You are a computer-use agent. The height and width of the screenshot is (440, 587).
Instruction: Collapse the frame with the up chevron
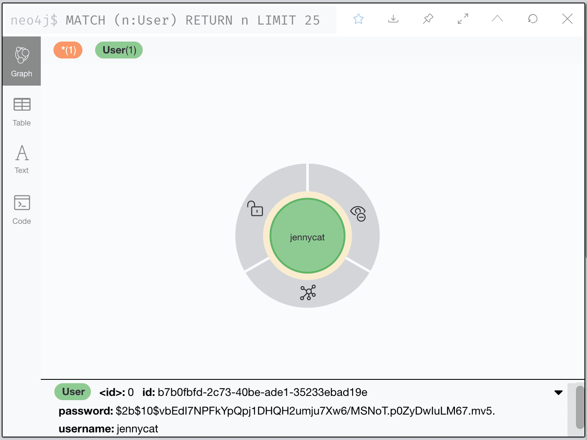click(x=497, y=19)
